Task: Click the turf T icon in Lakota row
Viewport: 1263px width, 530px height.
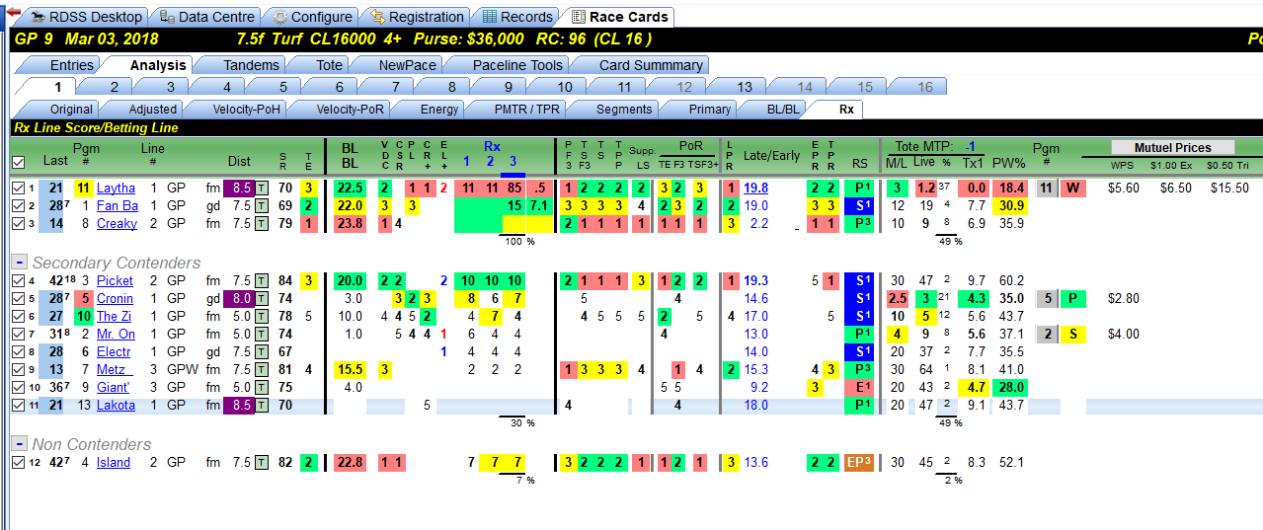Action: pos(264,405)
